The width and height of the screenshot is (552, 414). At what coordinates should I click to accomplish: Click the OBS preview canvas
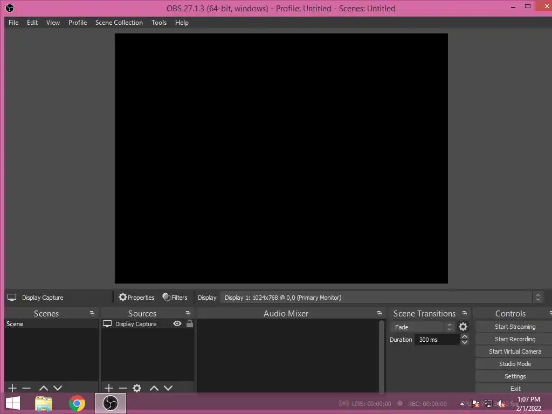(x=281, y=158)
